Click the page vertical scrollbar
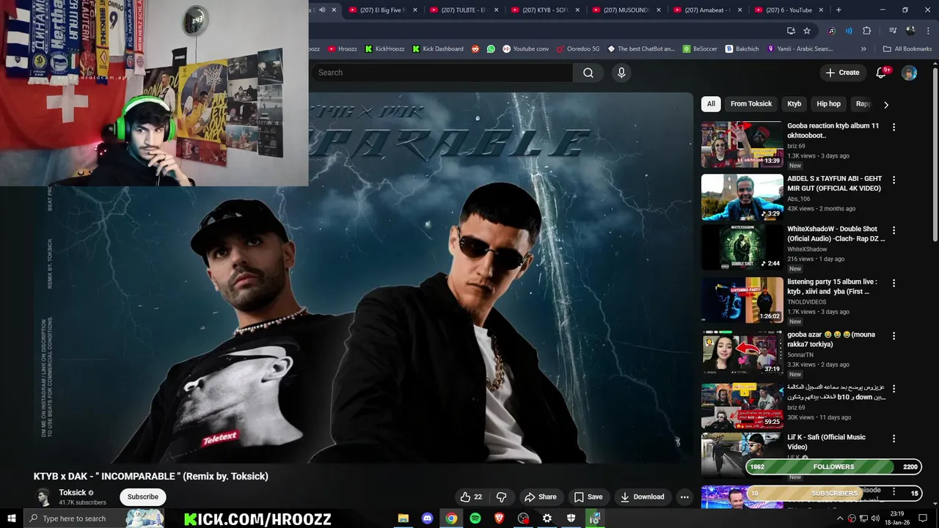The image size is (939, 528). click(935, 154)
